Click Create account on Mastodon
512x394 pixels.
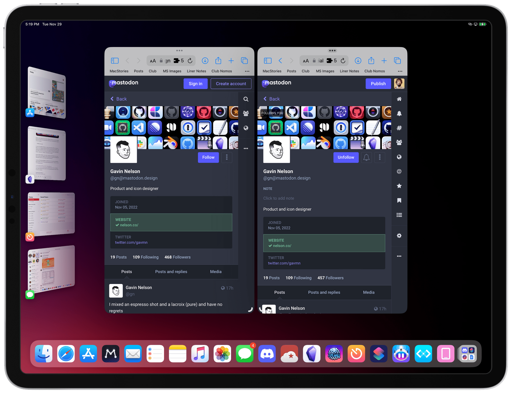231,83
